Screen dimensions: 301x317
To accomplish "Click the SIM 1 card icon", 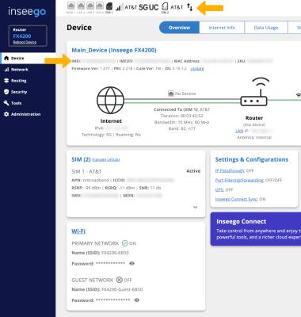I will (x=109, y=6).
